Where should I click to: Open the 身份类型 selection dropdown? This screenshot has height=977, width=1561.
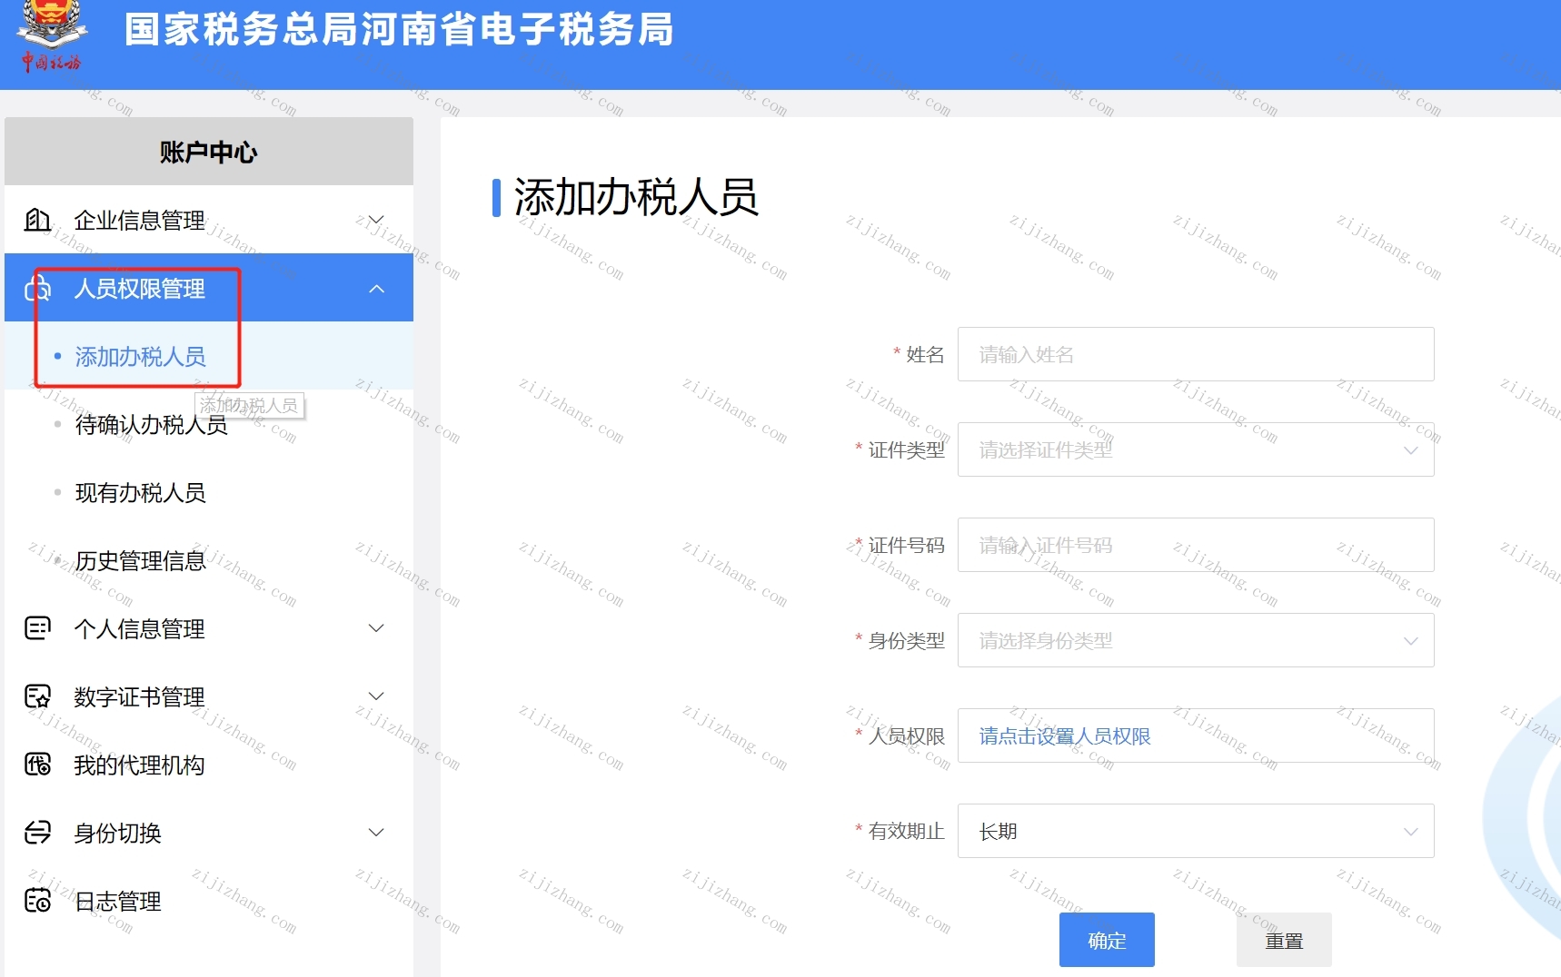pos(1196,640)
